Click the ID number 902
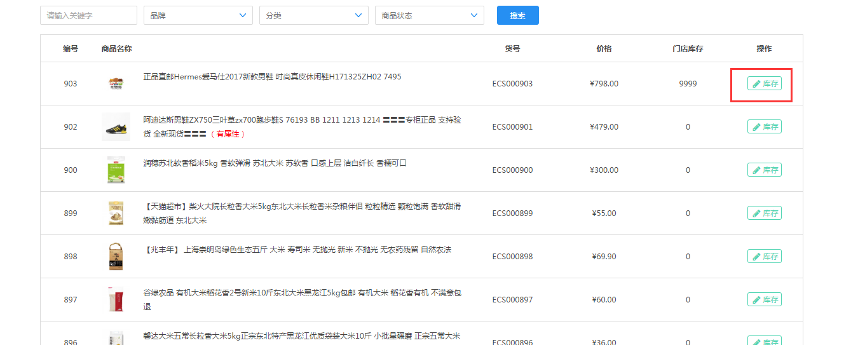 (x=71, y=127)
